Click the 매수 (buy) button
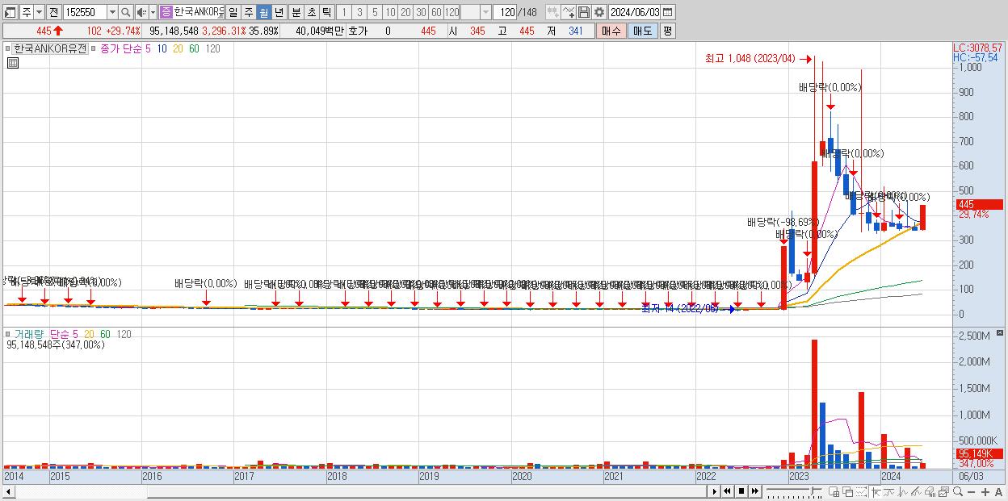 [611, 31]
